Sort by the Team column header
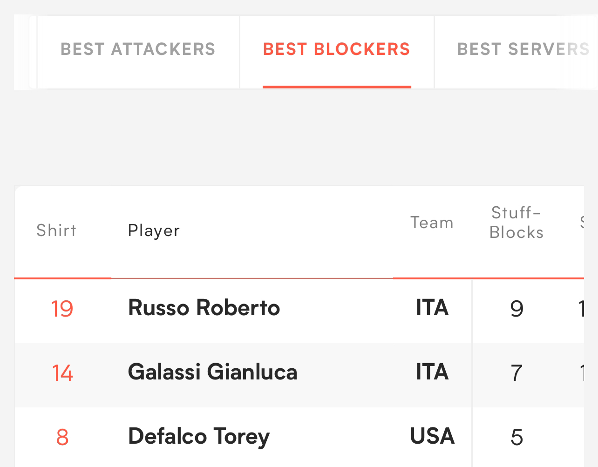This screenshot has height=467, width=598. point(432,223)
